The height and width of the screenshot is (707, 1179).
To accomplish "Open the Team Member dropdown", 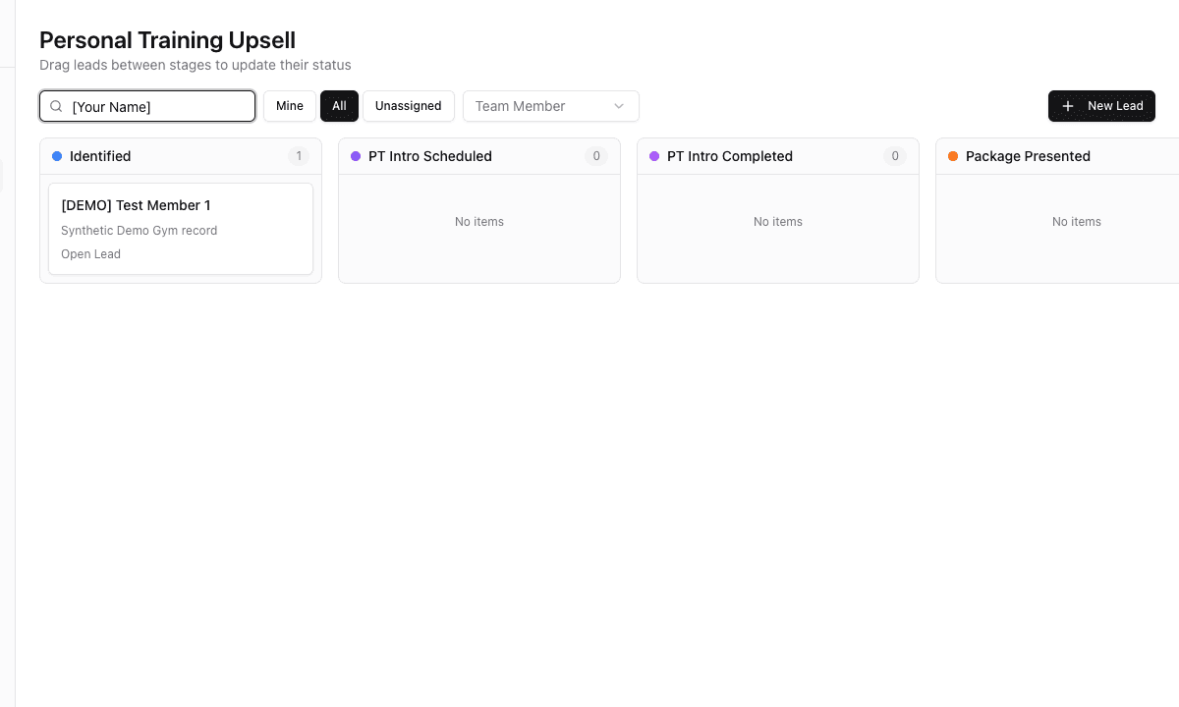I will click(x=551, y=106).
